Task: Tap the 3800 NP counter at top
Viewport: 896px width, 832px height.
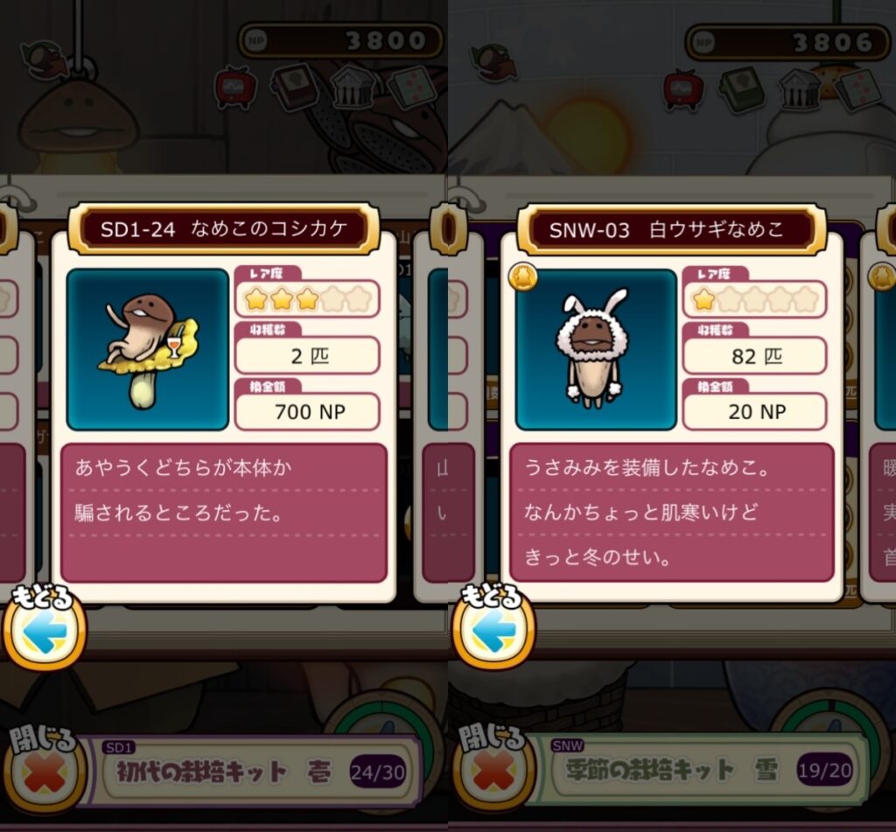Action: coord(340,40)
